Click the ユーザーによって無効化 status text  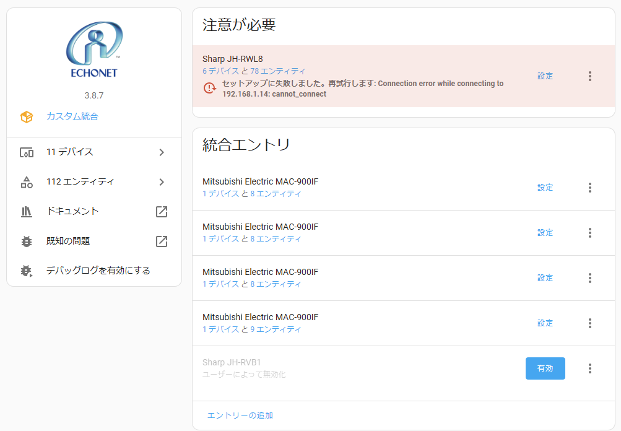[244, 375]
